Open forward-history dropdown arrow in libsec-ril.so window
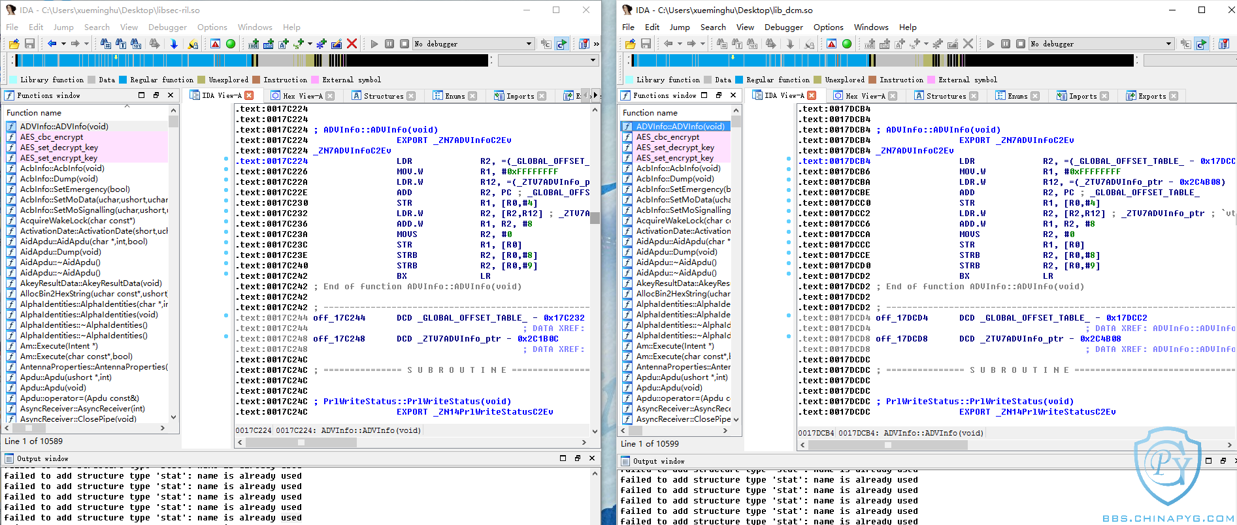Viewport: 1237px width, 525px height. pyautogui.click(x=86, y=44)
